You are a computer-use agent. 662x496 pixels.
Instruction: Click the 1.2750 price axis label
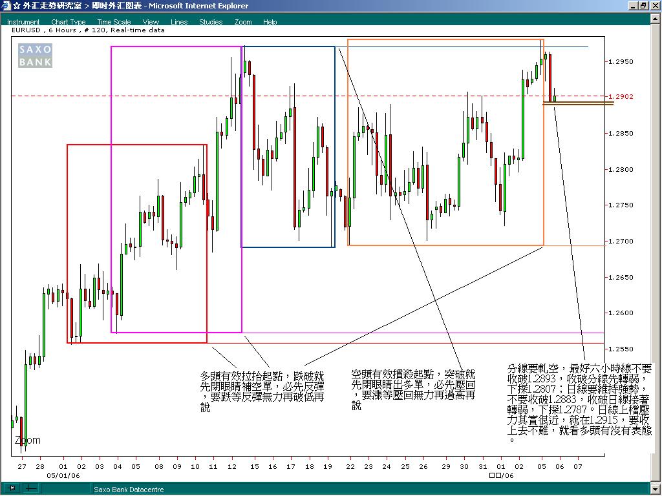[621, 205]
